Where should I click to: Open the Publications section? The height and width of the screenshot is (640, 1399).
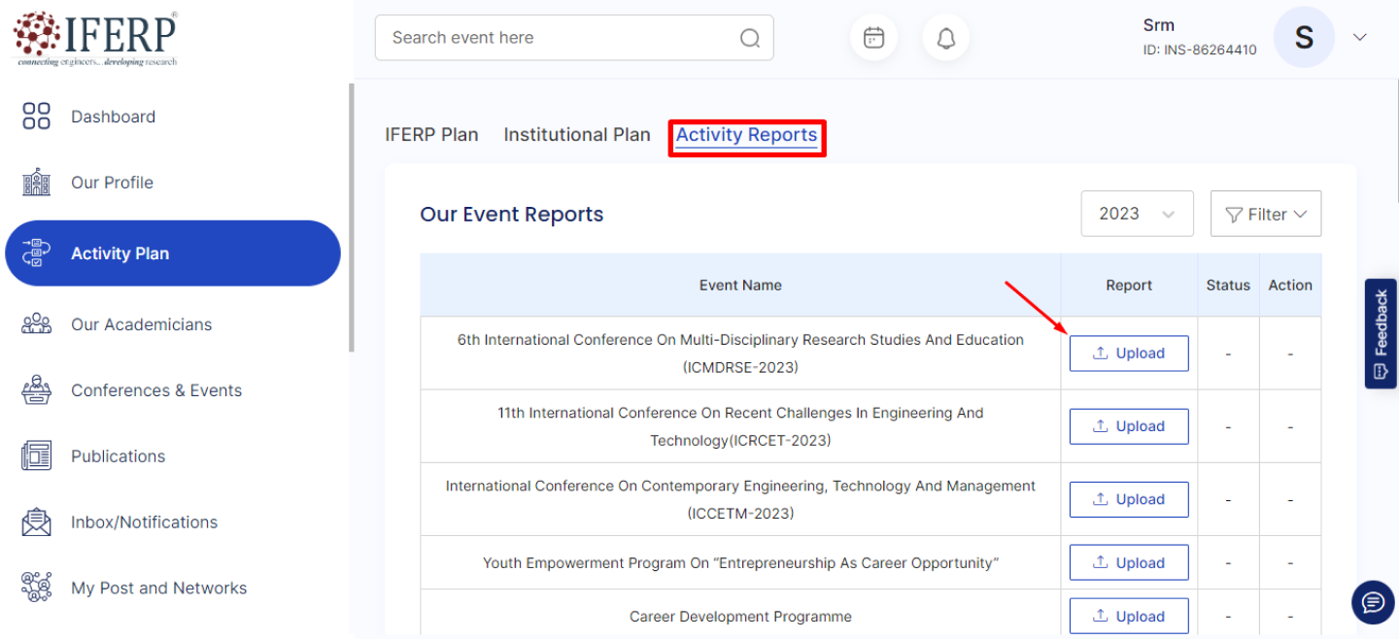(x=118, y=455)
